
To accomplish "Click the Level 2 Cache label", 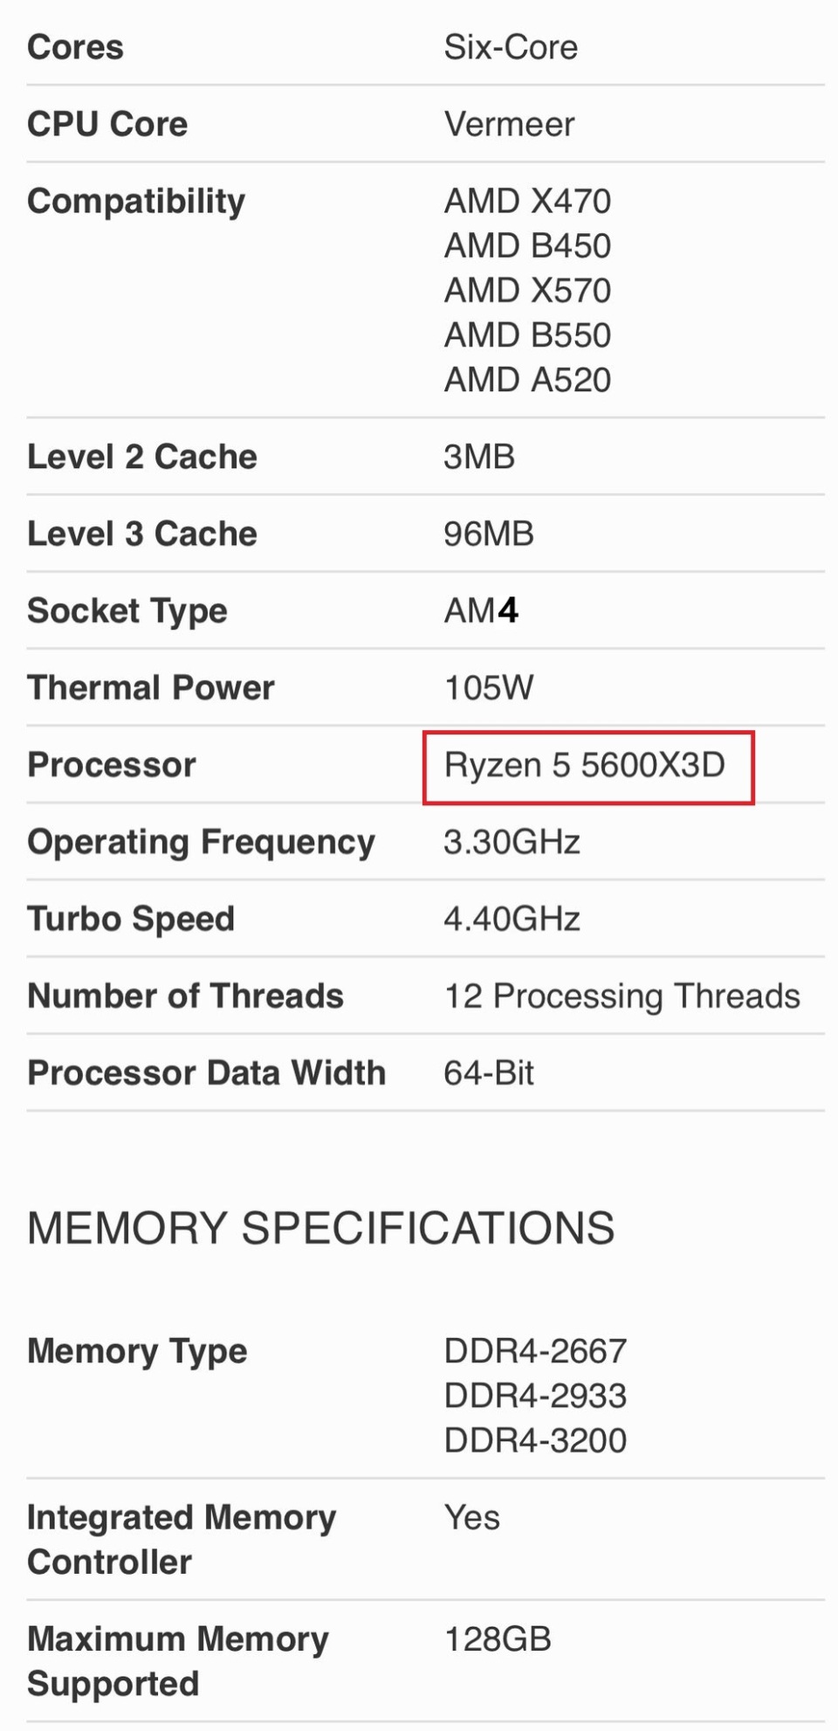I will click(x=142, y=457).
